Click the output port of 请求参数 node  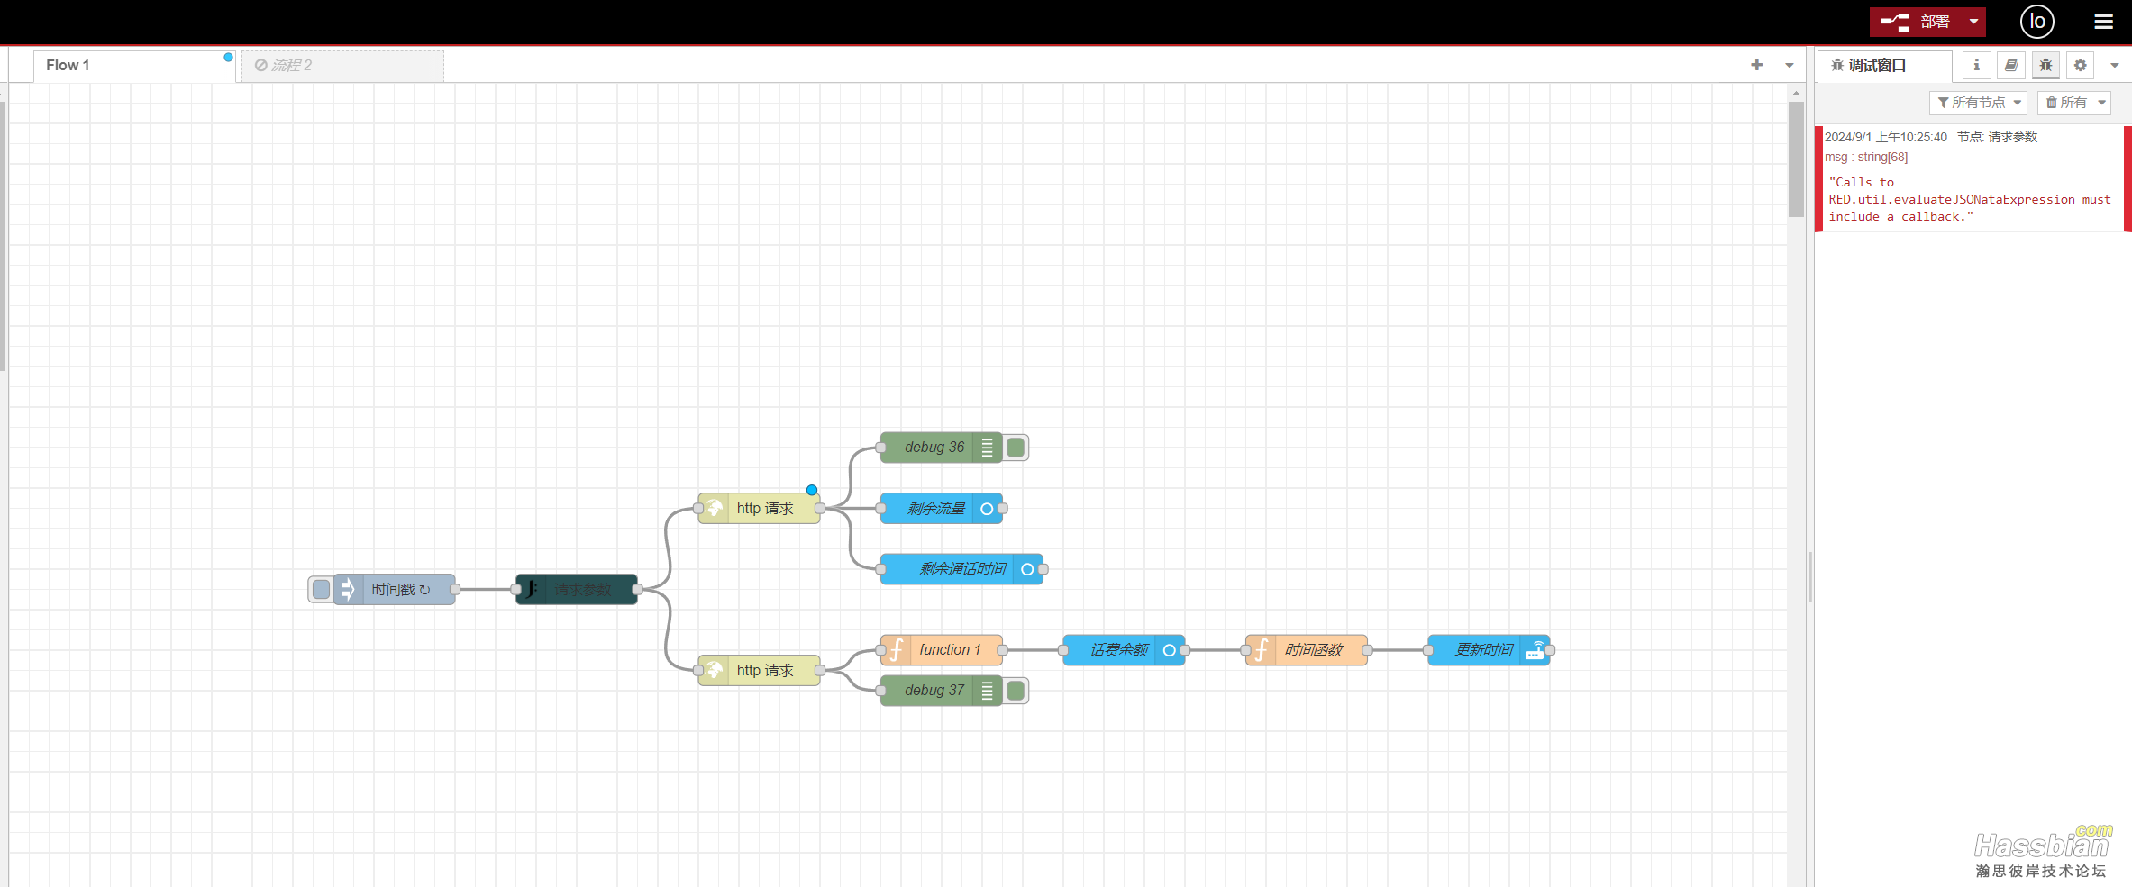tap(638, 590)
